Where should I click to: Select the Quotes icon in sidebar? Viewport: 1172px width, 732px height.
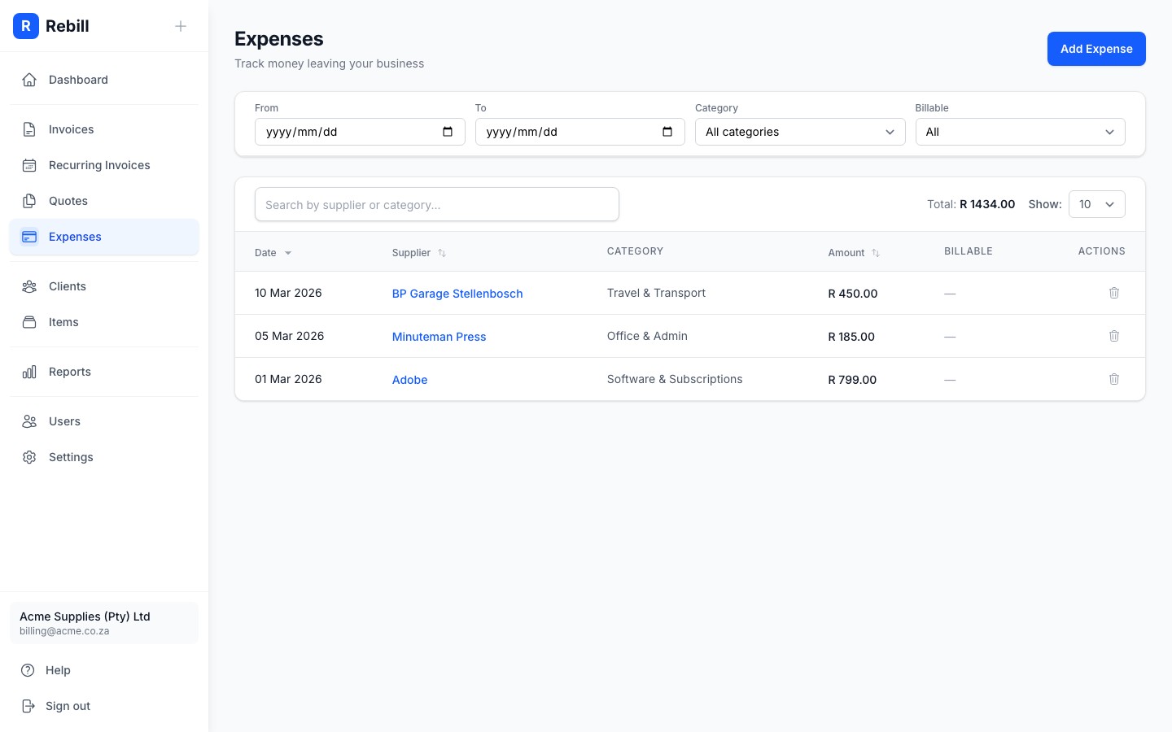click(x=29, y=201)
